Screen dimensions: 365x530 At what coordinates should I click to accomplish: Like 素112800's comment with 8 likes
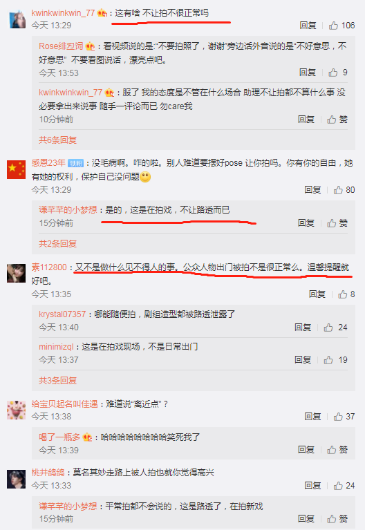[x=346, y=294]
